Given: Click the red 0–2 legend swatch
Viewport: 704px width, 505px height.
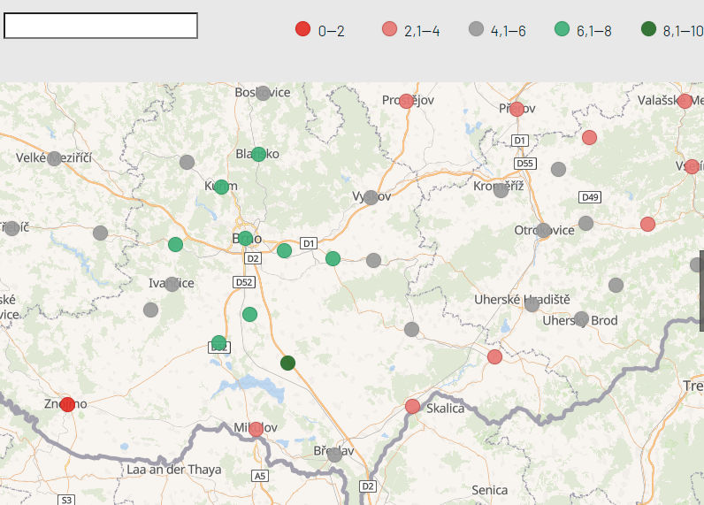Looking at the screenshot, I should pos(302,29).
